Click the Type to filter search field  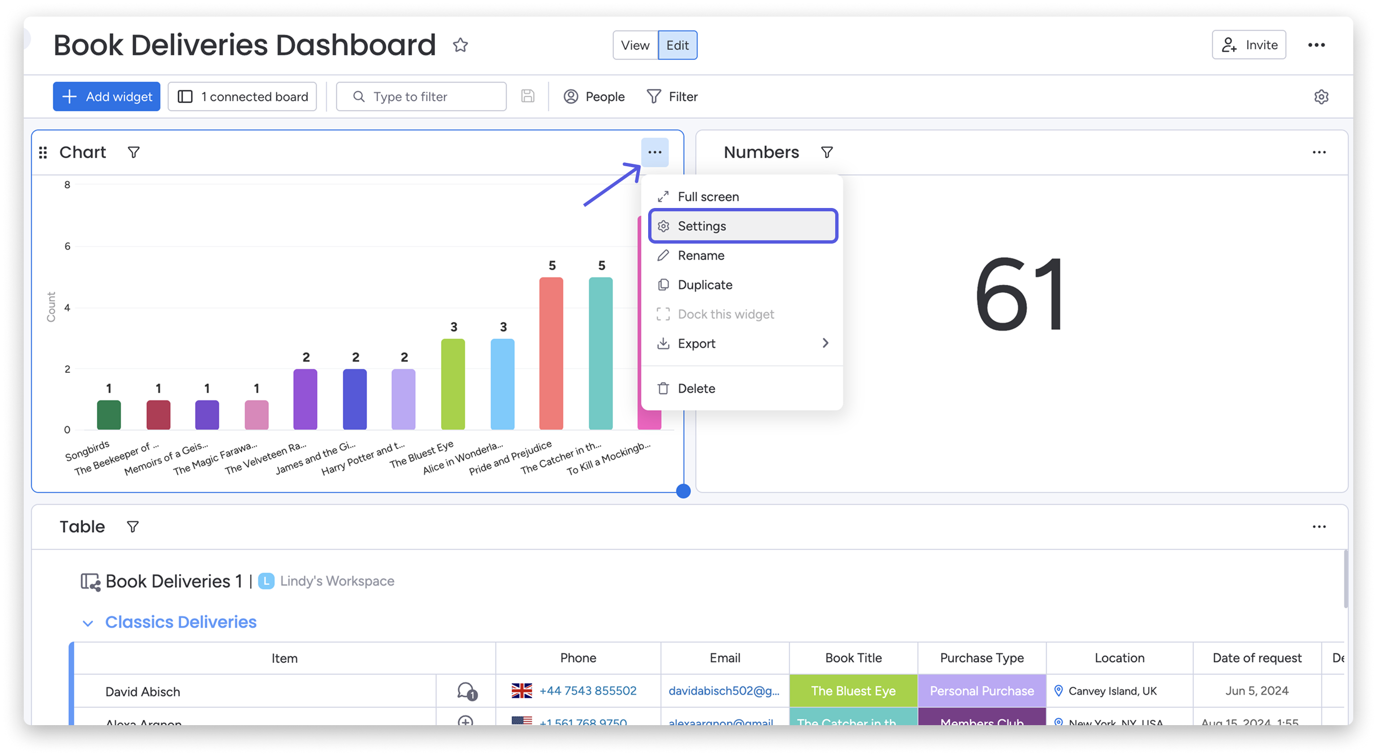click(421, 97)
